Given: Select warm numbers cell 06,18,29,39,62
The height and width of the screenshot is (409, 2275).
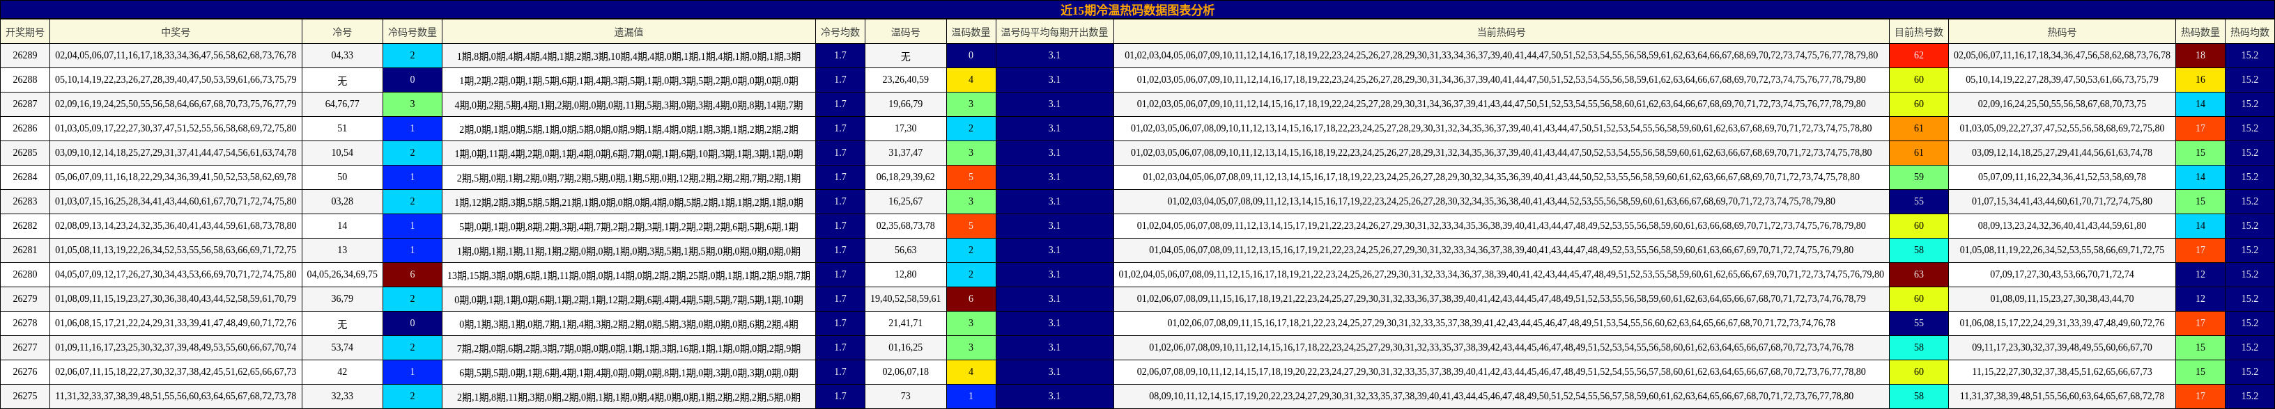Looking at the screenshot, I should [x=905, y=177].
